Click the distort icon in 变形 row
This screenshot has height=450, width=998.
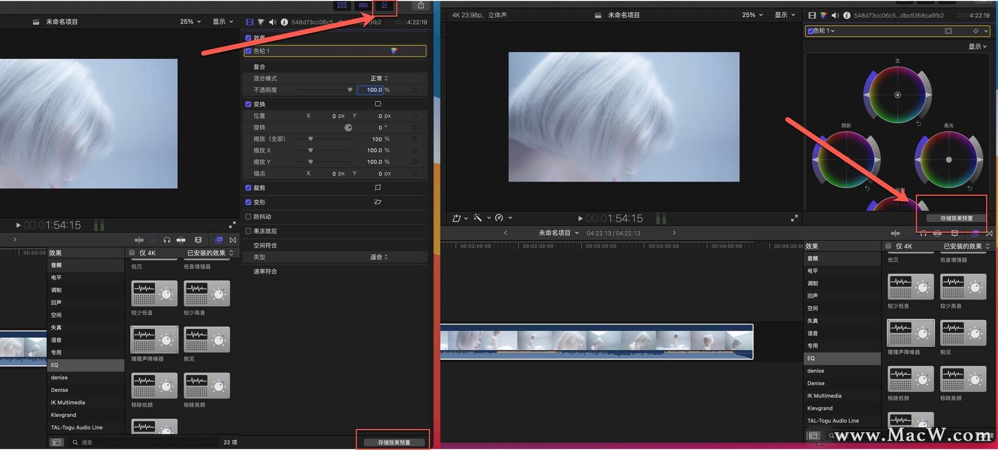click(x=378, y=202)
